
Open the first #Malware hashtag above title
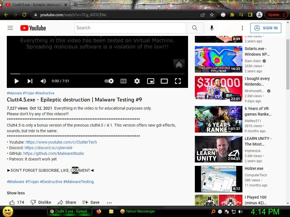14,93
